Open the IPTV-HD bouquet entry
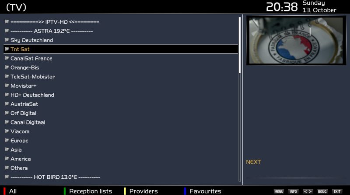Screen dimensions: 350x195 tap(121, 22)
